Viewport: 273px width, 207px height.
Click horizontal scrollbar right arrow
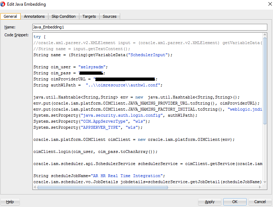260,187
